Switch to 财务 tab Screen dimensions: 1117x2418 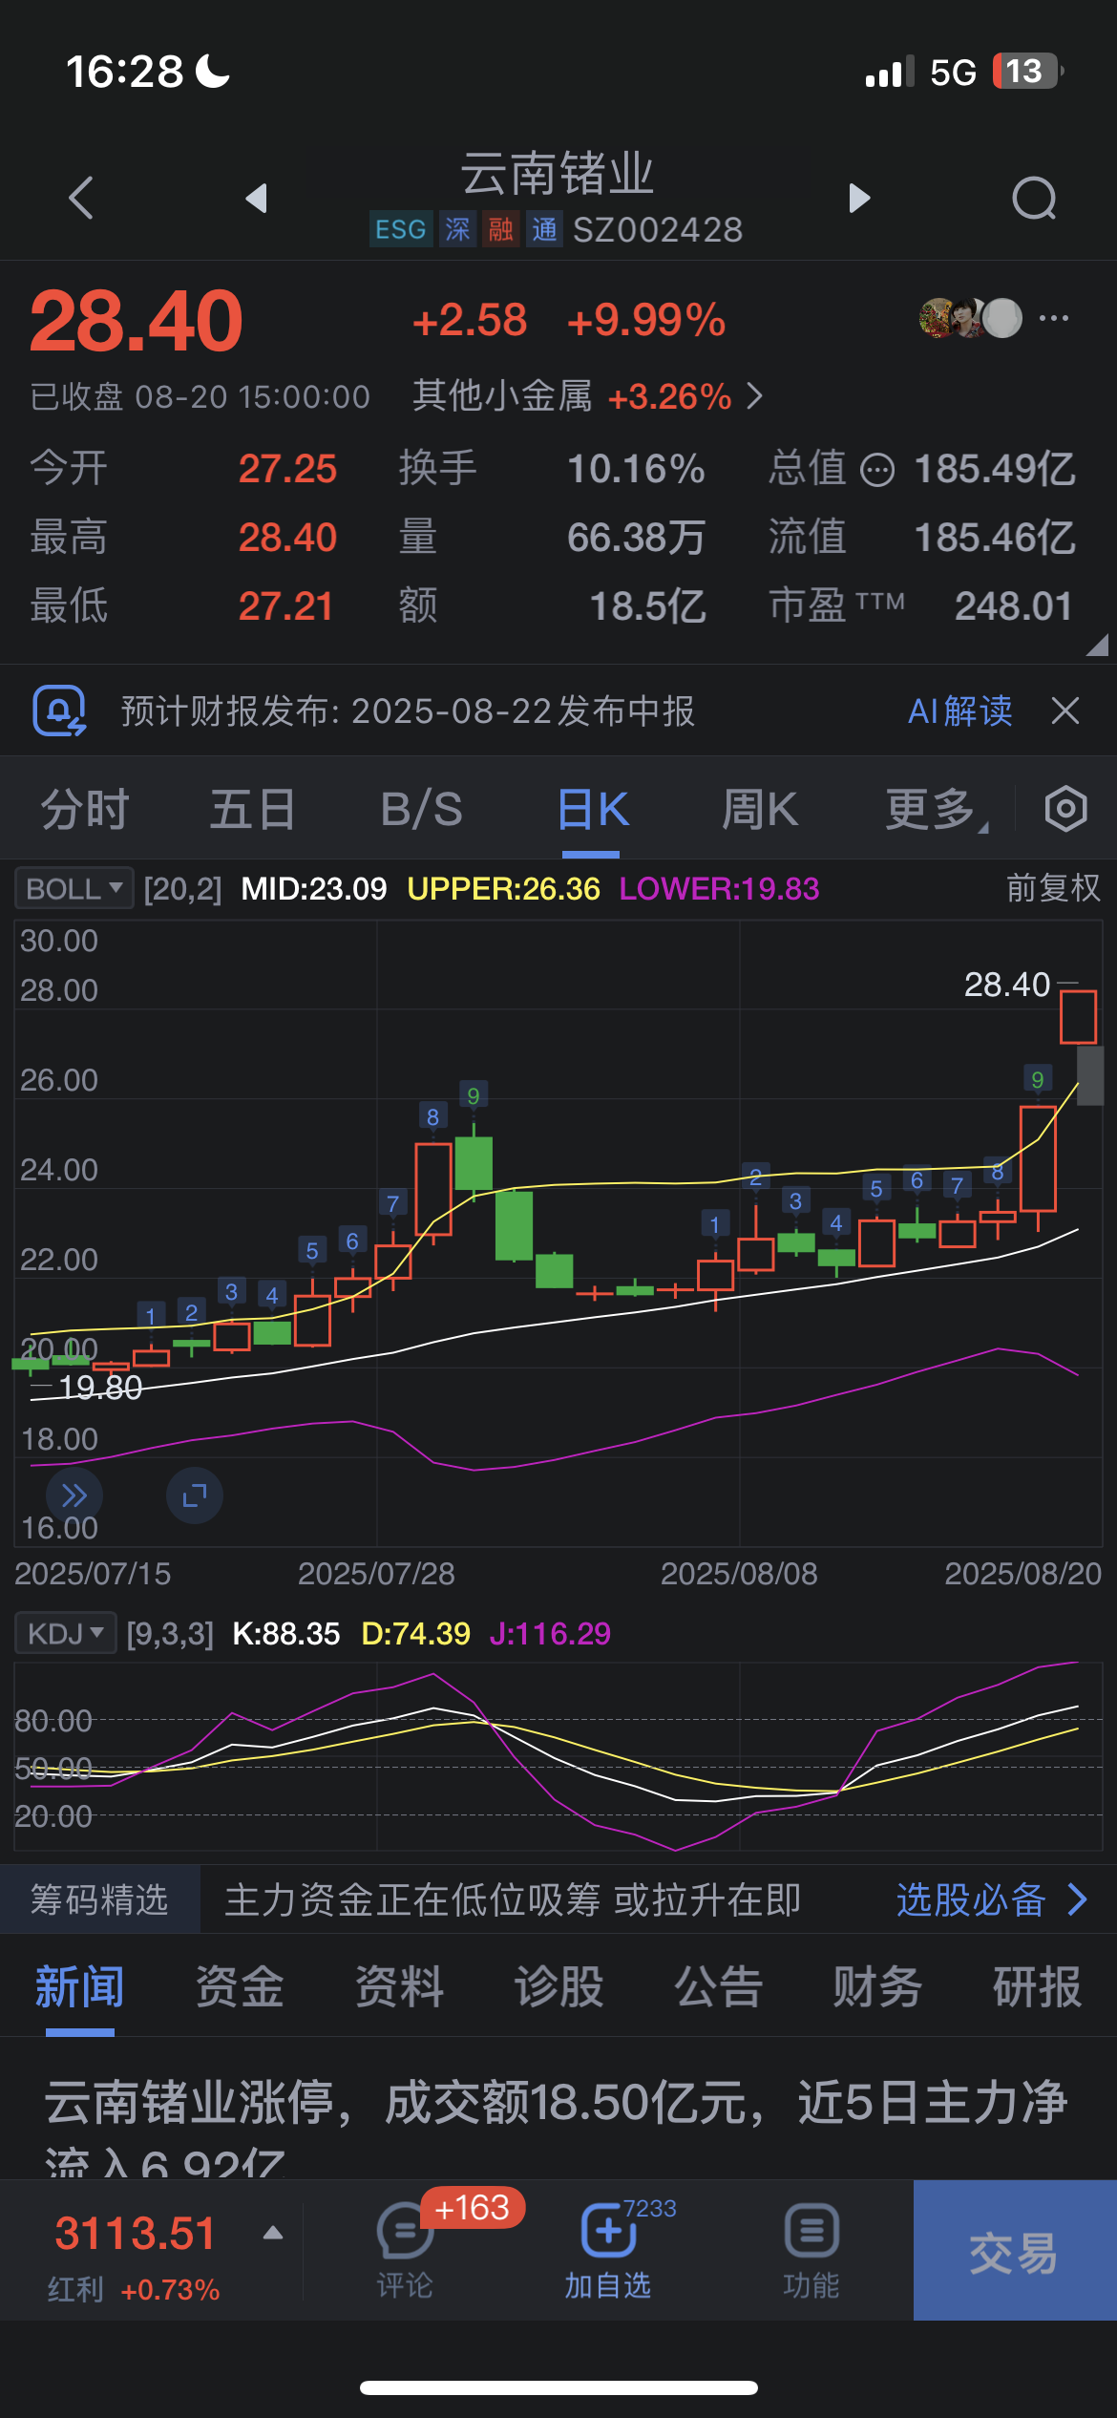point(877,1986)
